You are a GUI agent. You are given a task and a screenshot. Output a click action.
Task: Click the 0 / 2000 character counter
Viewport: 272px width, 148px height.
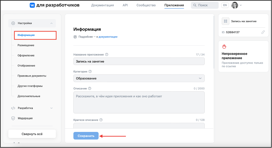199,89
